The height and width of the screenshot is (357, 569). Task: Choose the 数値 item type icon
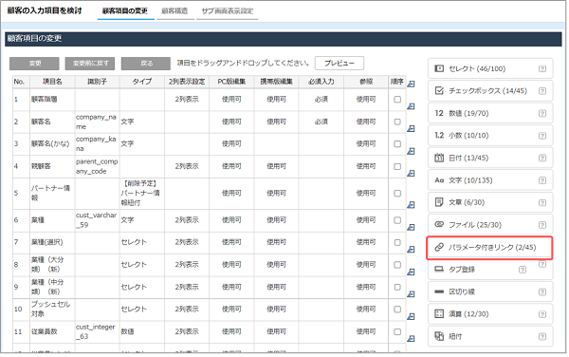(x=439, y=113)
